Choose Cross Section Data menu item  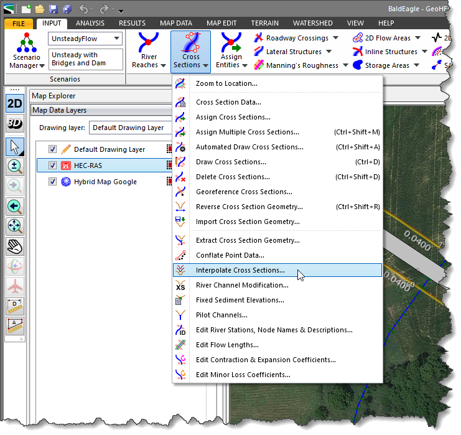click(277, 102)
